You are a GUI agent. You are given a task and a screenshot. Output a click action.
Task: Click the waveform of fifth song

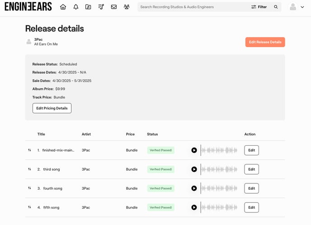click(219, 207)
